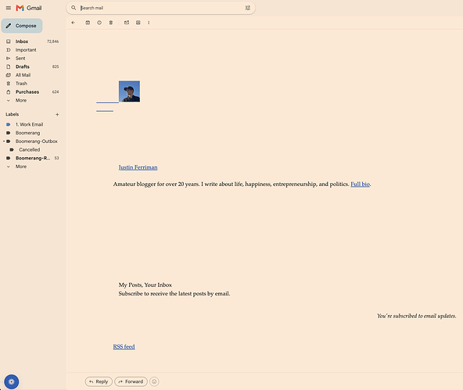This screenshot has height=390, width=463.
Task: Open search options filter icon
Action: (x=247, y=8)
